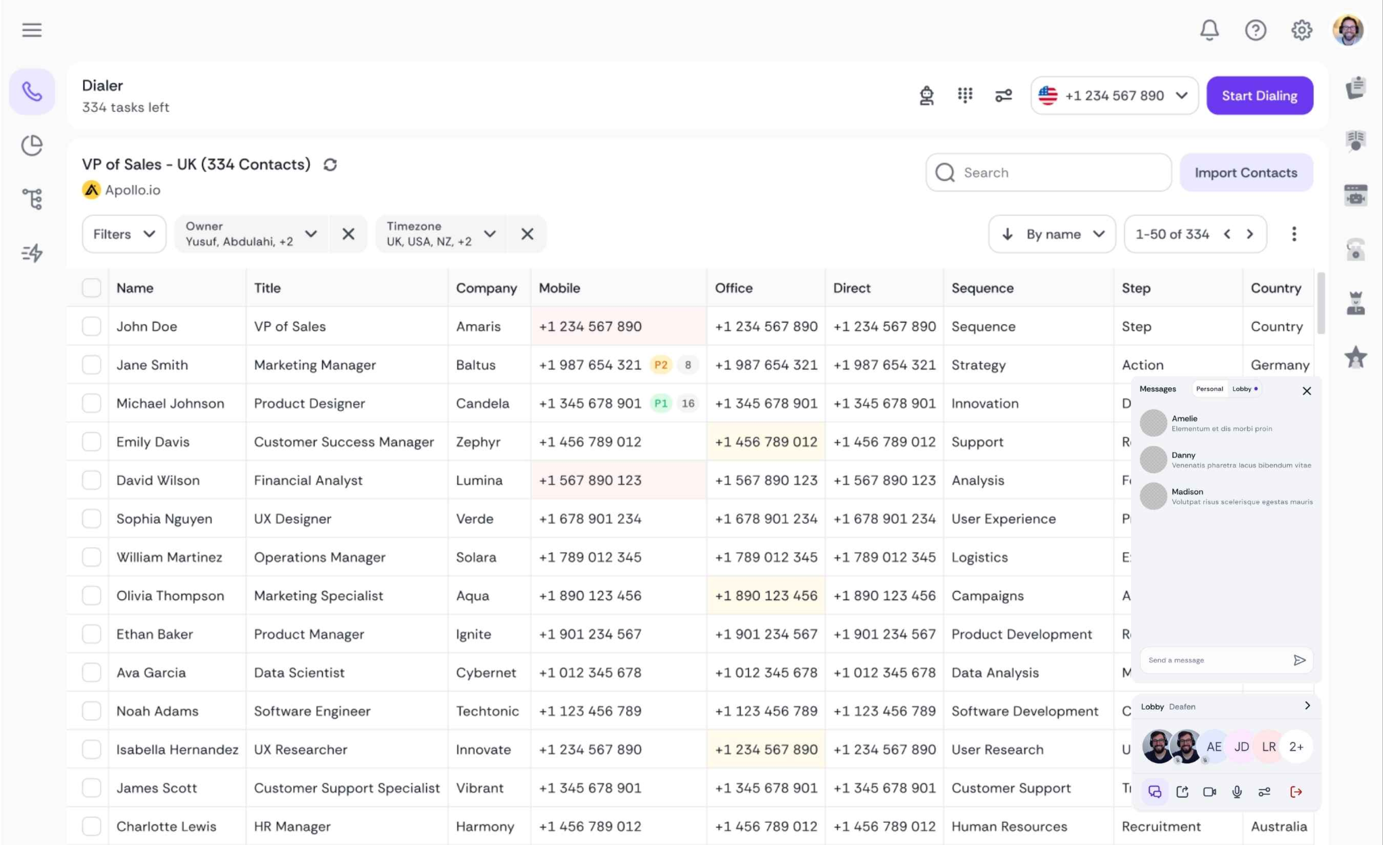This screenshot has height=845, width=1383.
Task: Open Lobby settings sliders icon
Action: click(1264, 792)
